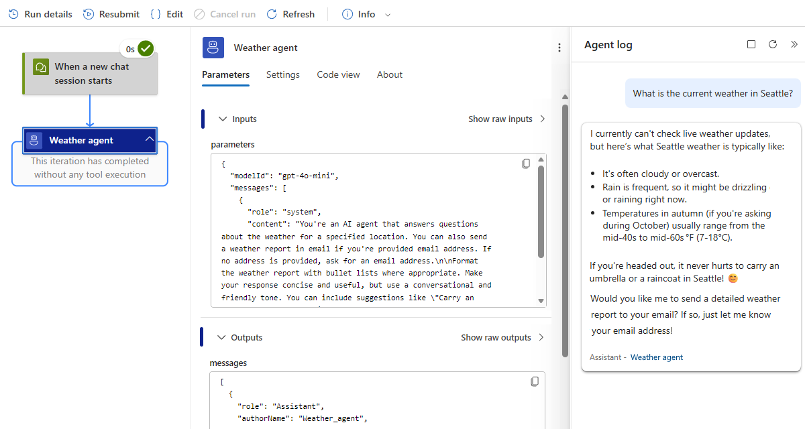Viewport: 805px width, 429px height.
Task: Click the "role": "Assistant" output line
Action: pyautogui.click(x=280, y=406)
